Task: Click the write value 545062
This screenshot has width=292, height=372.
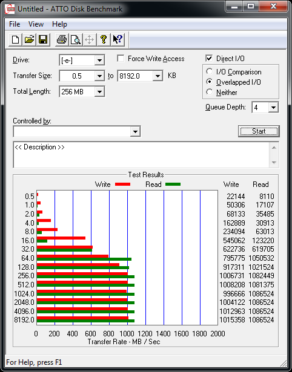Action: click(234, 241)
